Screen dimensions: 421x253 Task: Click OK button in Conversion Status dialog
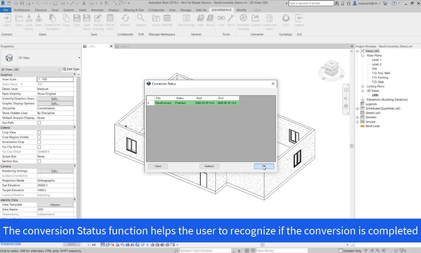(x=264, y=166)
